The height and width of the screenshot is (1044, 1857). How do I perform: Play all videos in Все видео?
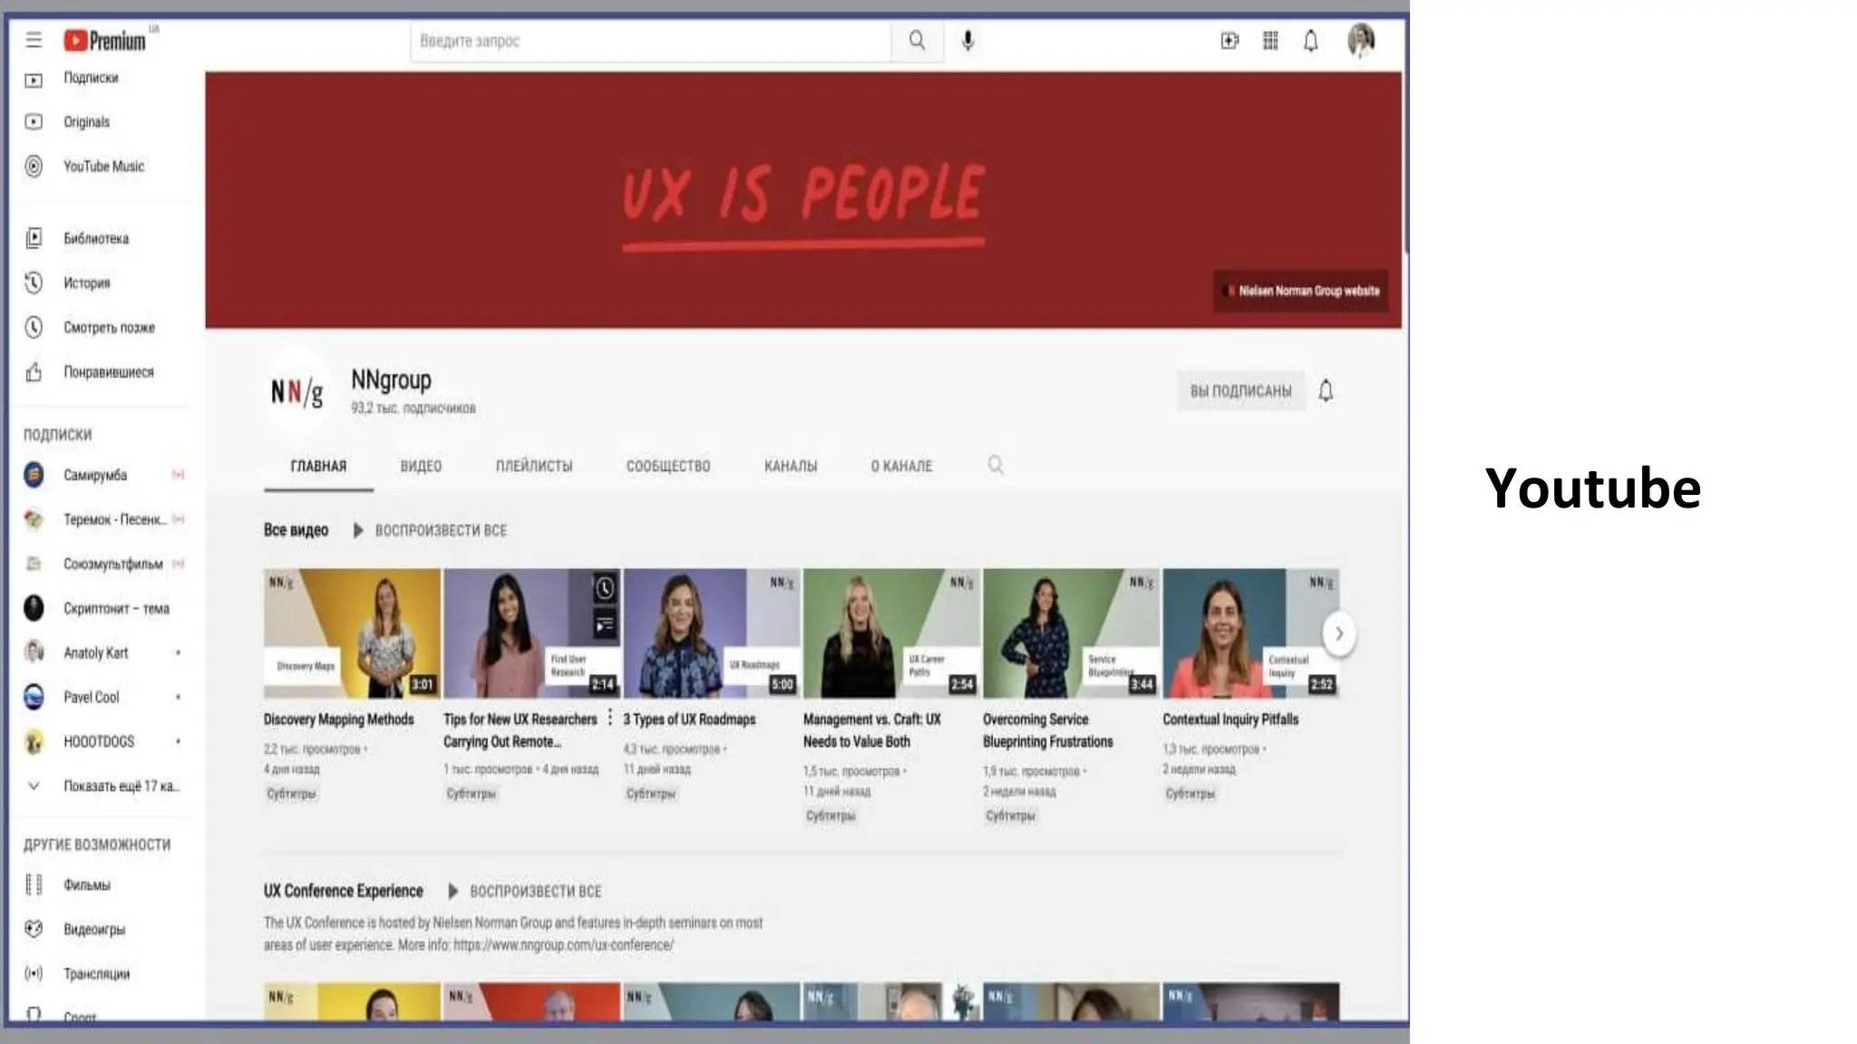tap(430, 530)
